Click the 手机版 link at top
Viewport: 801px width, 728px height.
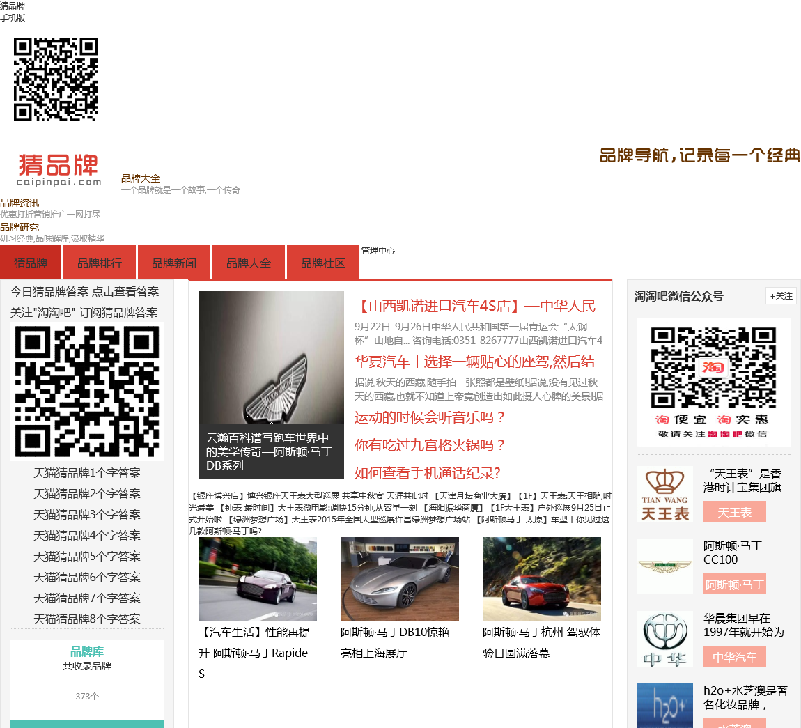point(13,18)
